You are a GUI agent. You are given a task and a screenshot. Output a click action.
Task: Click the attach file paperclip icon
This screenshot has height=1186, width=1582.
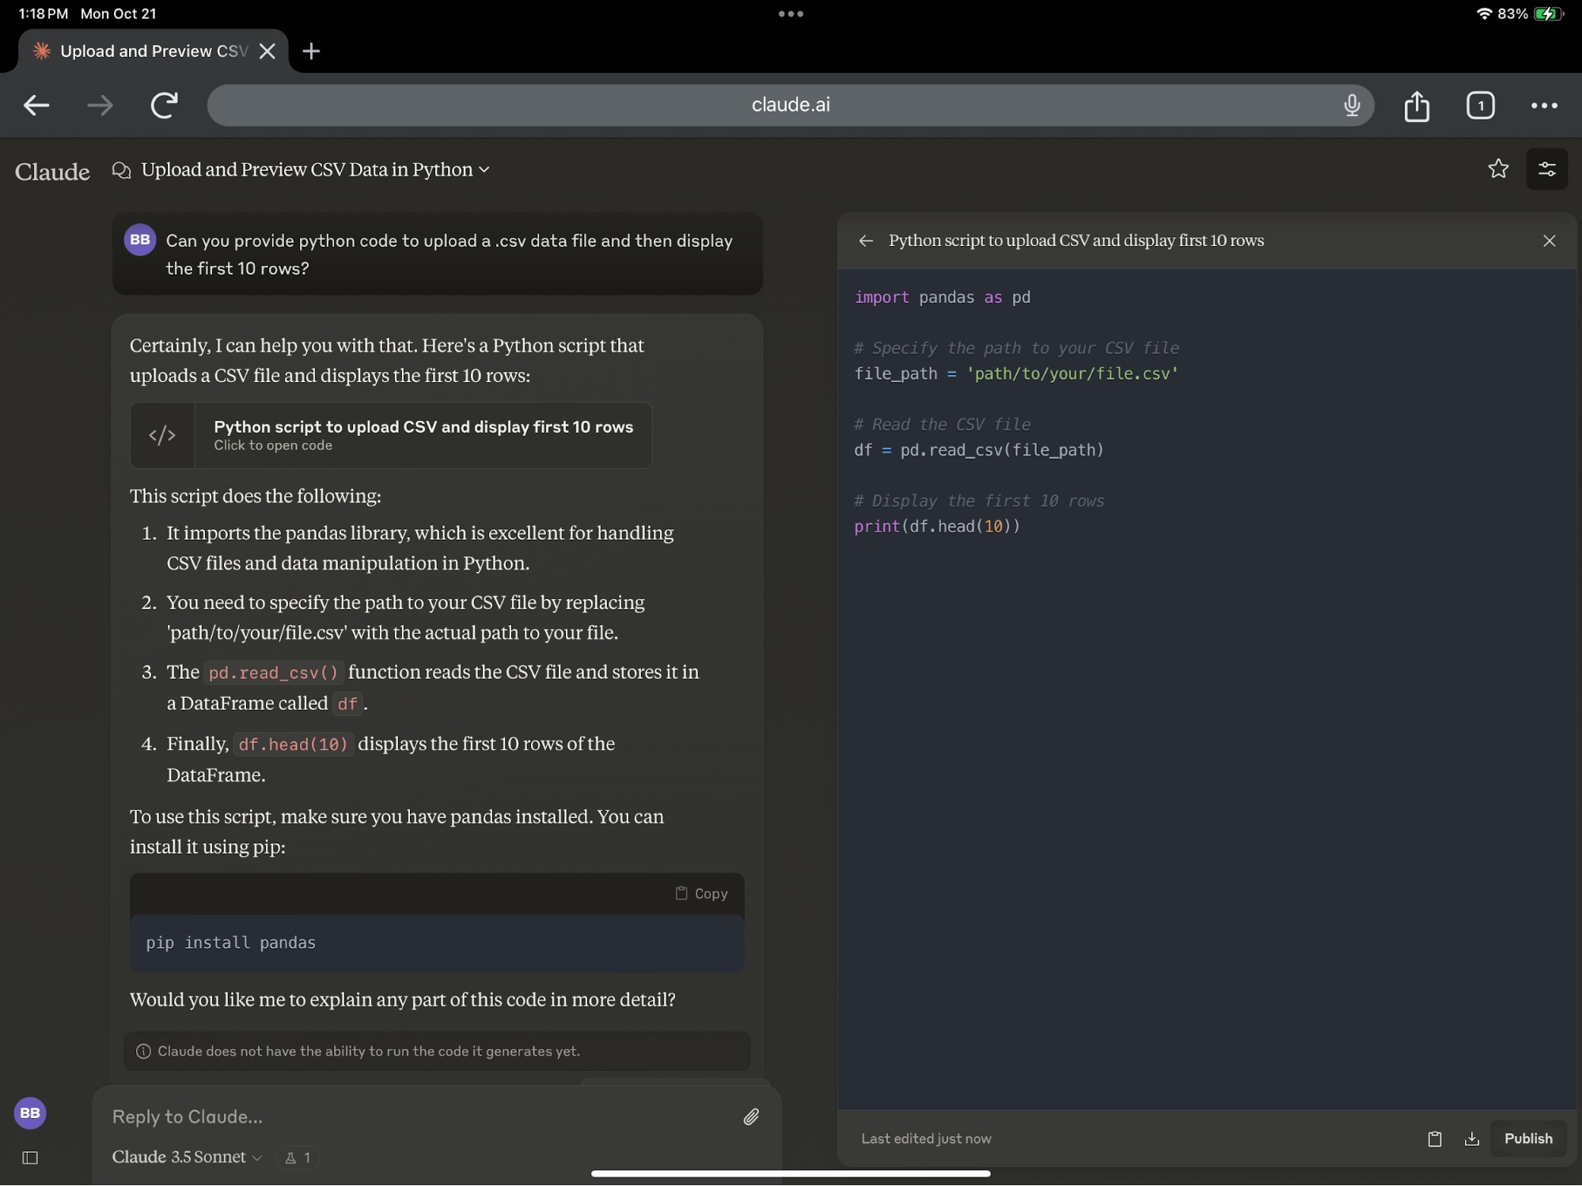click(750, 1116)
